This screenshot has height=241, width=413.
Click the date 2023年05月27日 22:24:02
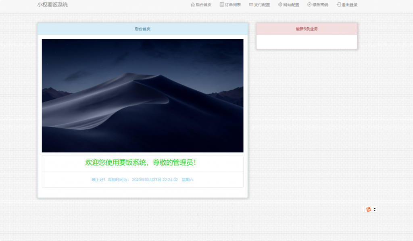[x=155, y=180]
